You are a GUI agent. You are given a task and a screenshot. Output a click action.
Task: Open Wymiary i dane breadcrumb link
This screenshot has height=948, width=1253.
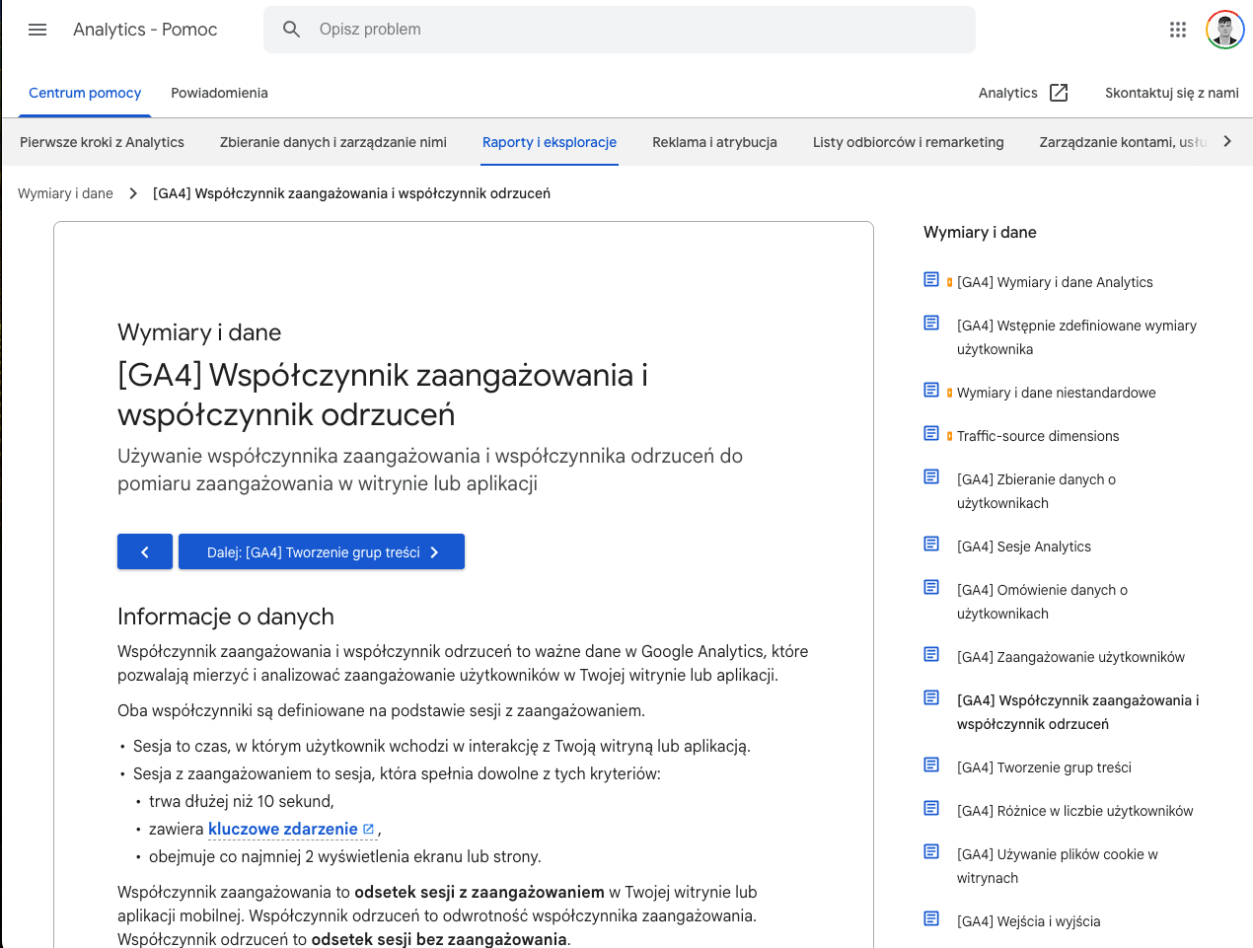65,193
